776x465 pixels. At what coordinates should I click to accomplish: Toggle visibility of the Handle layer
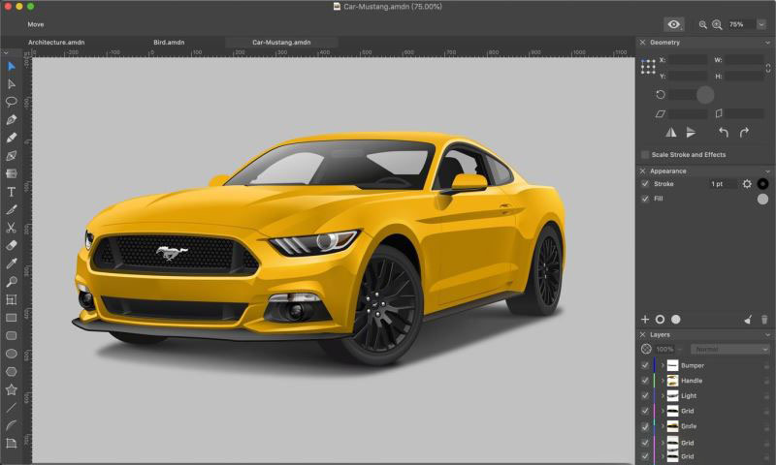pyautogui.click(x=645, y=381)
